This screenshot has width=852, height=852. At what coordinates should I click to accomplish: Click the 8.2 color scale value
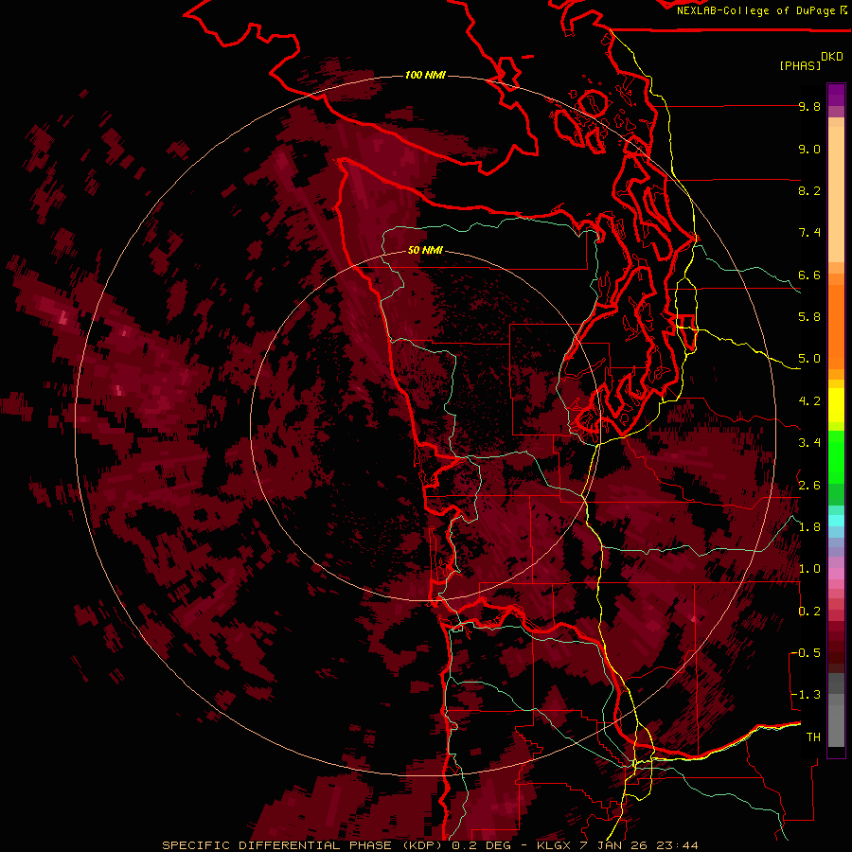coord(809,190)
